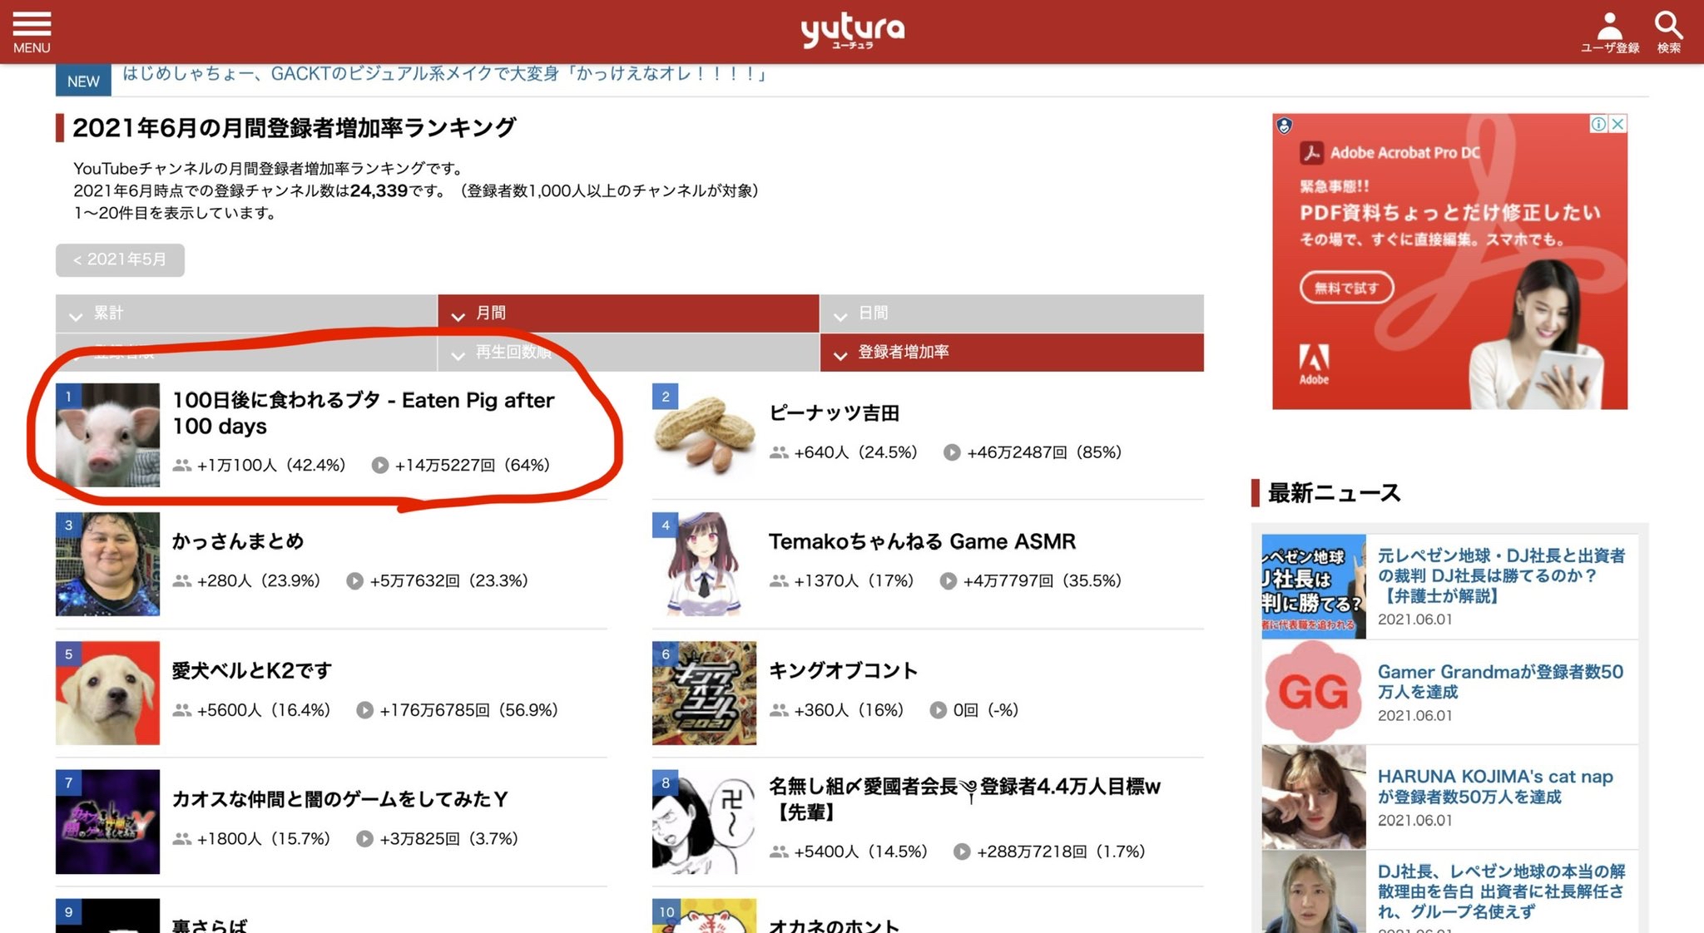The width and height of the screenshot is (1704, 933).
Task: Open Temakoちゃんねる Game ASMR channel link
Action: click(921, 541)
